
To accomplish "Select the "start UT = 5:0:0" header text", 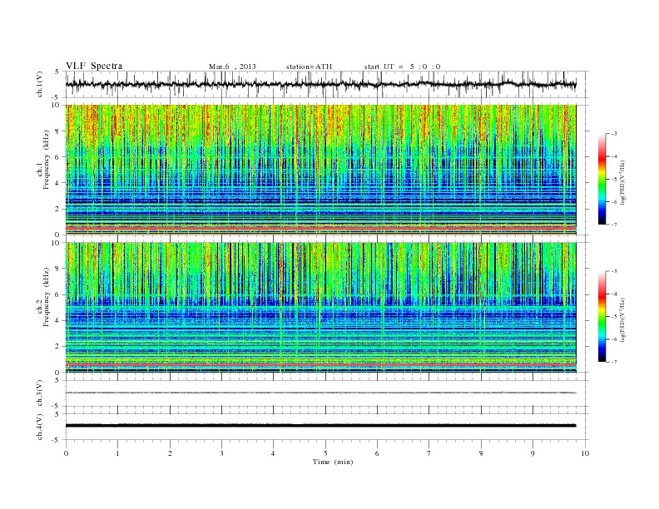I will click(402, 67).
